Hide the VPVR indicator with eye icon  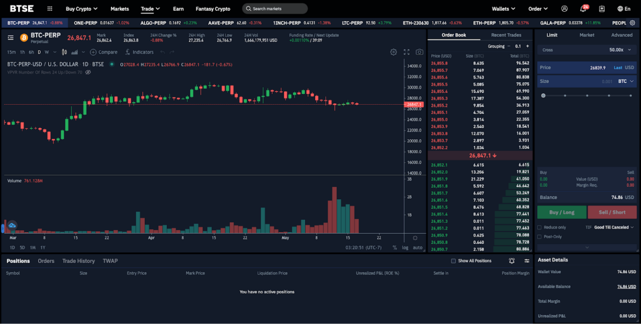tap(88, 72)
